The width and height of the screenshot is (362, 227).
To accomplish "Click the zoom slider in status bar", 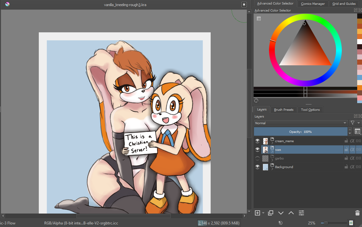I will [333, 223].
